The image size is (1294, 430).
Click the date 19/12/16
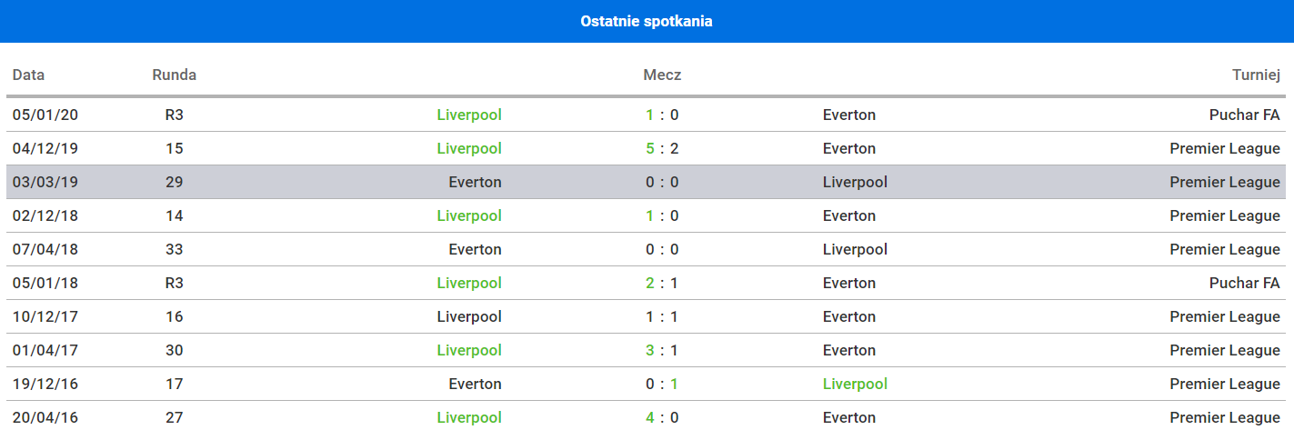pos(45,384)
